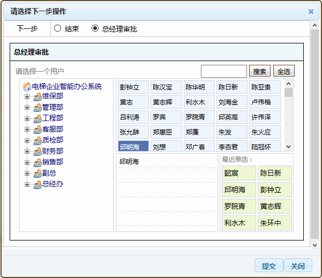Expand the 副总 tree node
The height and width of the screenshot is (278, 322).
(x=27, y=174)
